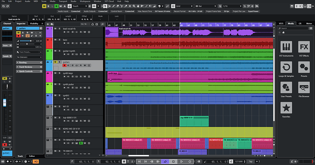Open Presets in the Media rack
Screen dimensions: 315x165
click(x=304, y=69)
